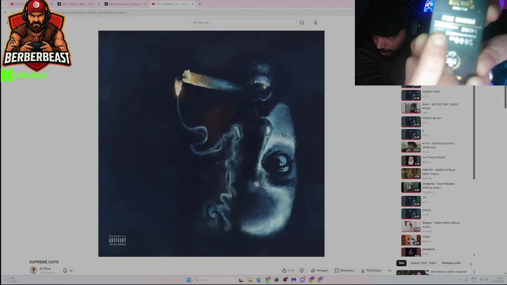Play EMP1RE - NABRA Official Music Video
The image size is (507, 285).
click(436, 173)
